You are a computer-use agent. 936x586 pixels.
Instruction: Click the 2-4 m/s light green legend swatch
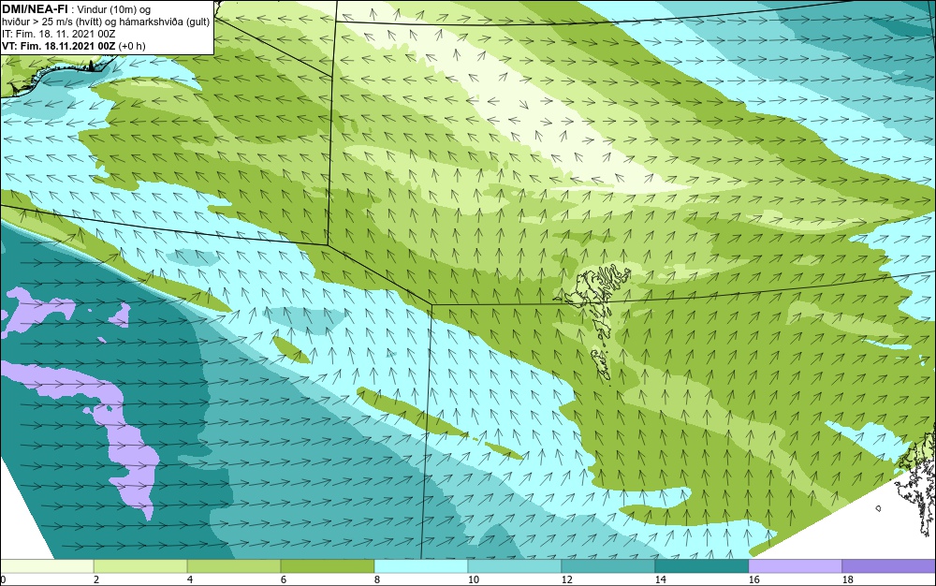[140, 566]
